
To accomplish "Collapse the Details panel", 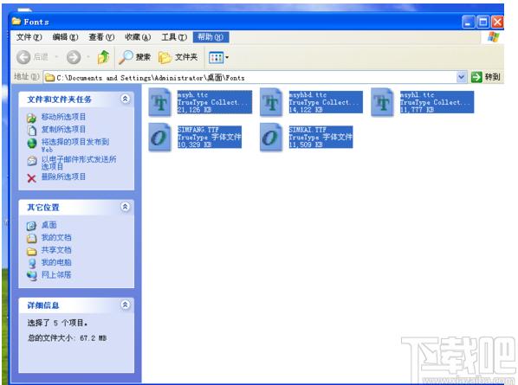I will 126,305.
